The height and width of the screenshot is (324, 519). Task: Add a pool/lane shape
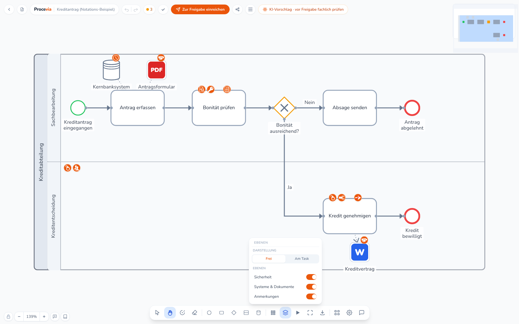coord(246,313)
